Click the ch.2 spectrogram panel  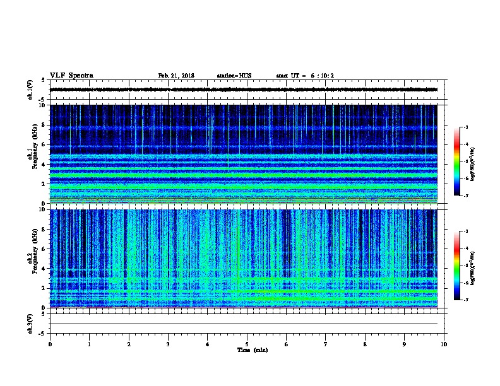244,259
